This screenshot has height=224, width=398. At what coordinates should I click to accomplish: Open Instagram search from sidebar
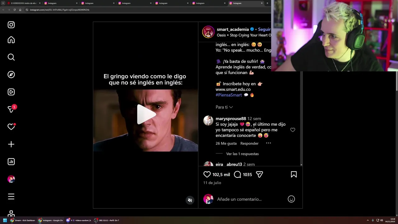point(11,57)
